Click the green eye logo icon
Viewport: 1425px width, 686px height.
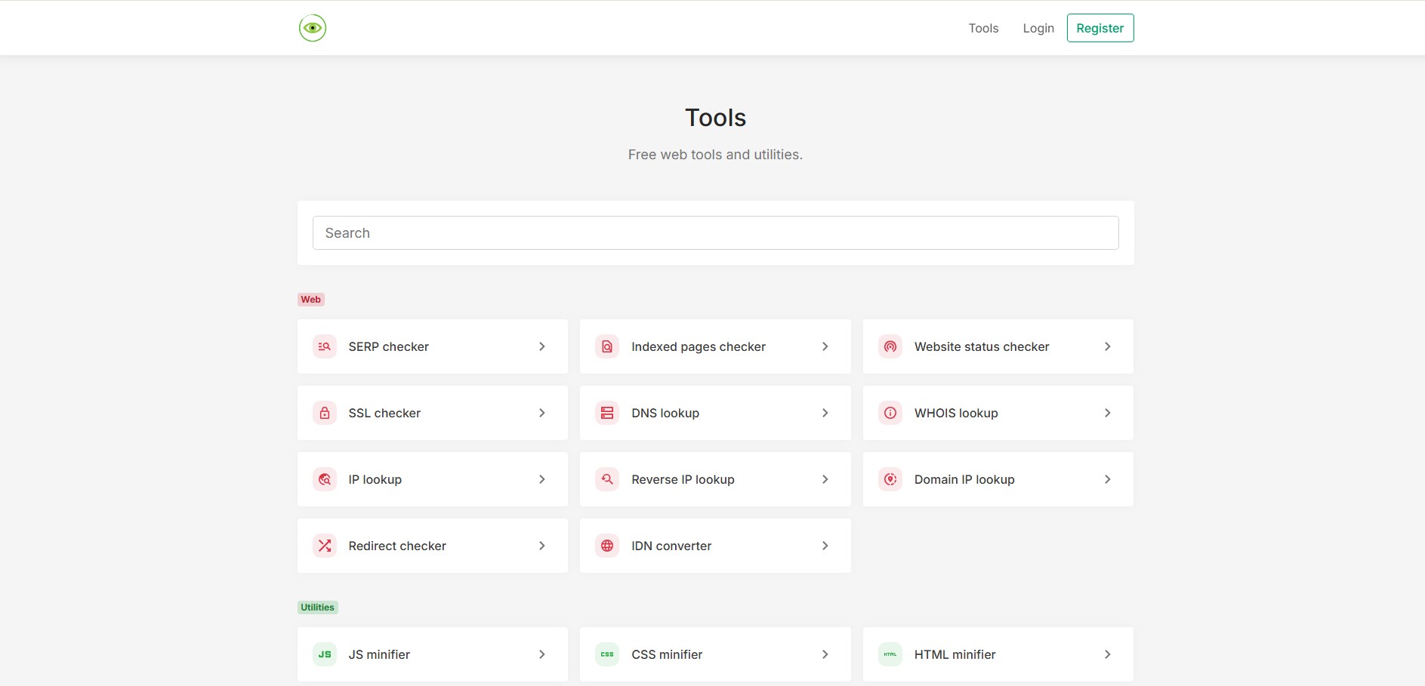pos(312,28)
